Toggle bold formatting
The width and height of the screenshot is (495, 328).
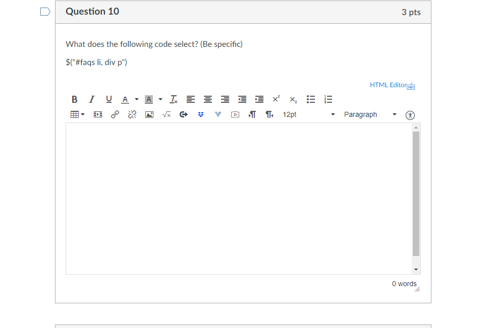[x=74, y=100]
